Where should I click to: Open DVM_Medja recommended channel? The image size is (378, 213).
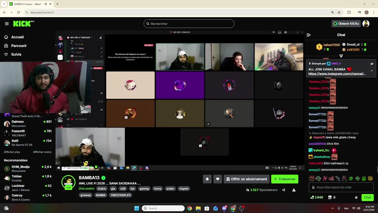27,169
